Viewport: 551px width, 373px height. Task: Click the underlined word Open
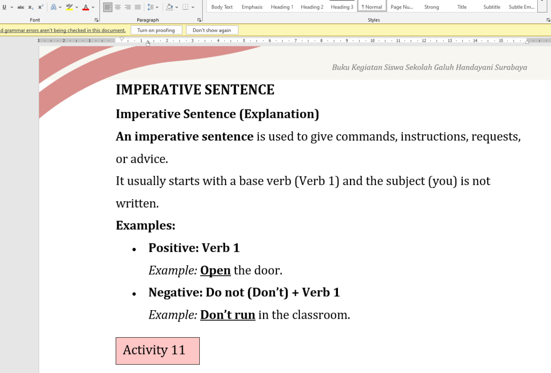tap(216, 270)
